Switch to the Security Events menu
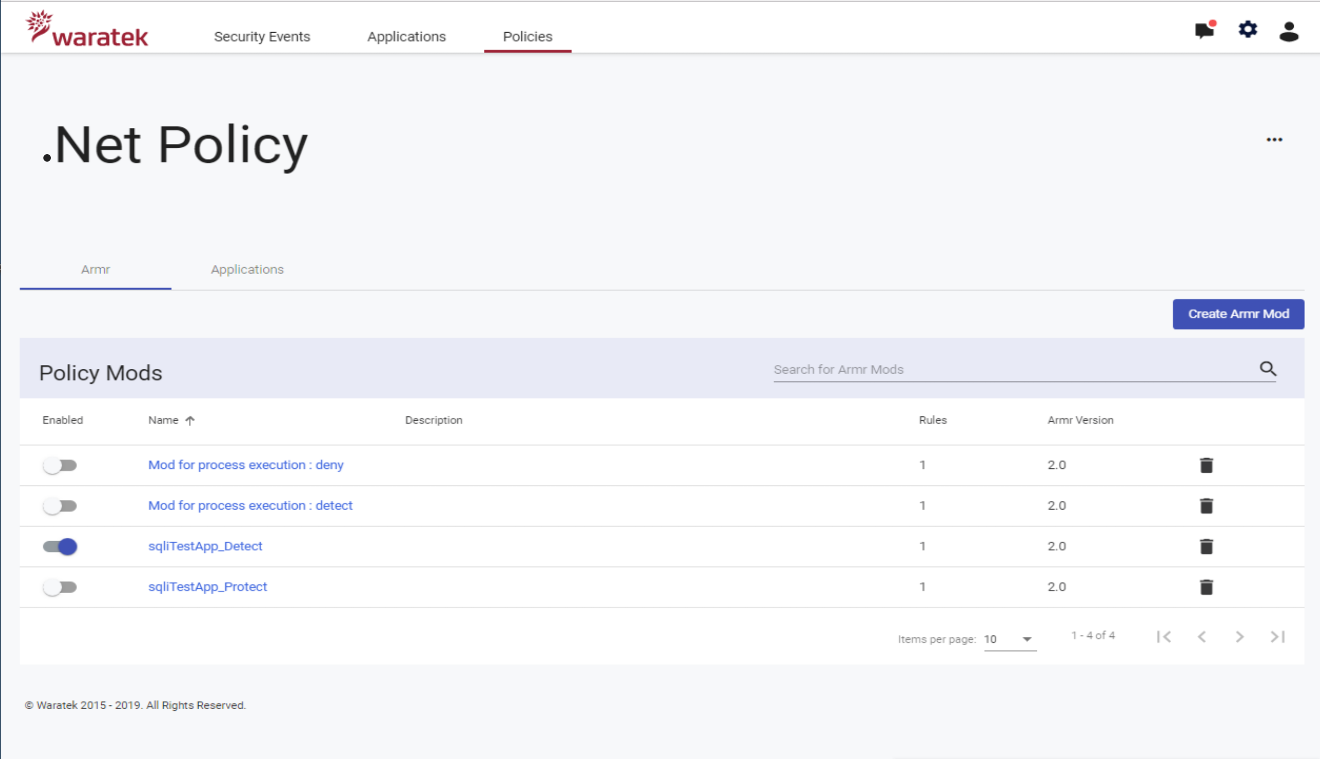 coord(262,36)
